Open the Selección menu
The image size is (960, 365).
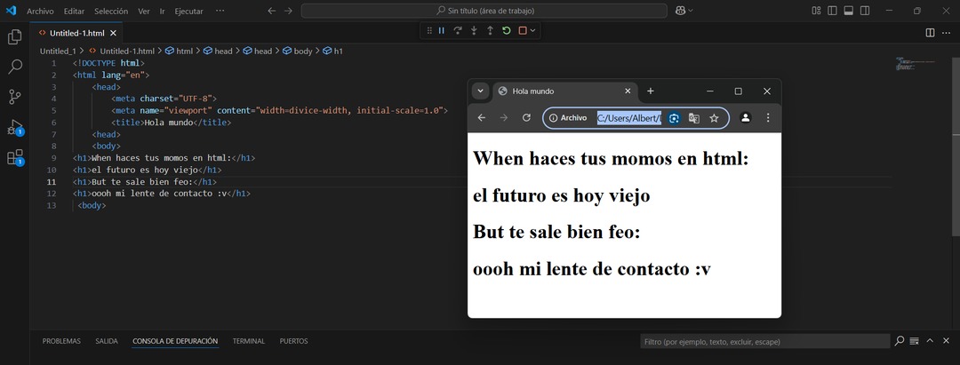[111, 11]
